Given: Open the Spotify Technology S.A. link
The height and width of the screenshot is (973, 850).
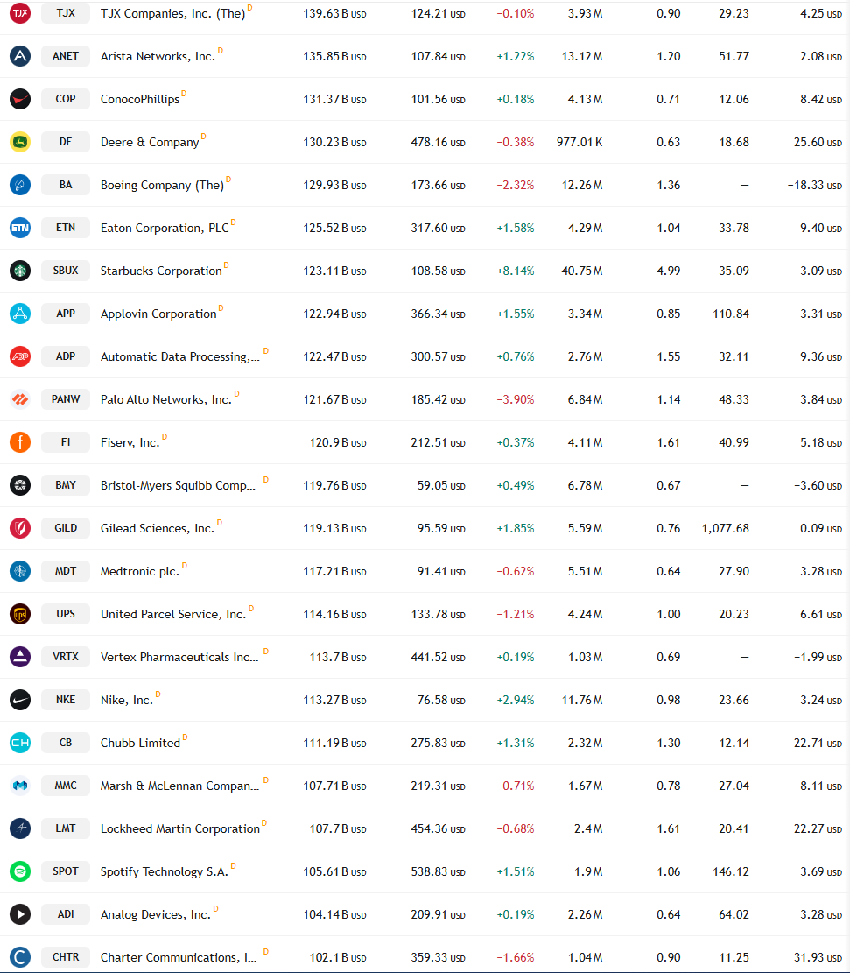Looking at the screenshot, I should click(165, 871).
